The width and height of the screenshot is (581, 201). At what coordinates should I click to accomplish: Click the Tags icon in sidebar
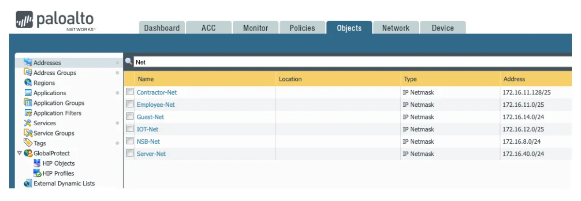click(28, 142)
